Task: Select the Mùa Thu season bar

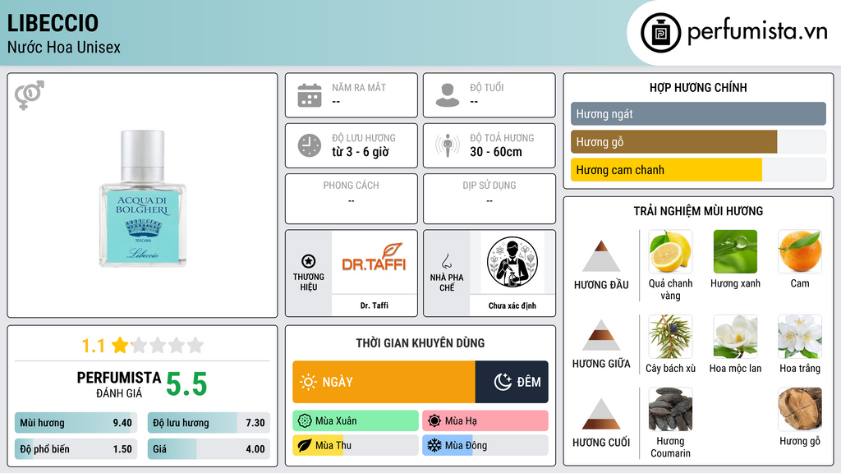Action: (x=356, y=445)
